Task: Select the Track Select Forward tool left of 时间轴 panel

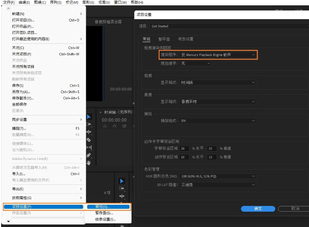Action: [x=89, y=124]
